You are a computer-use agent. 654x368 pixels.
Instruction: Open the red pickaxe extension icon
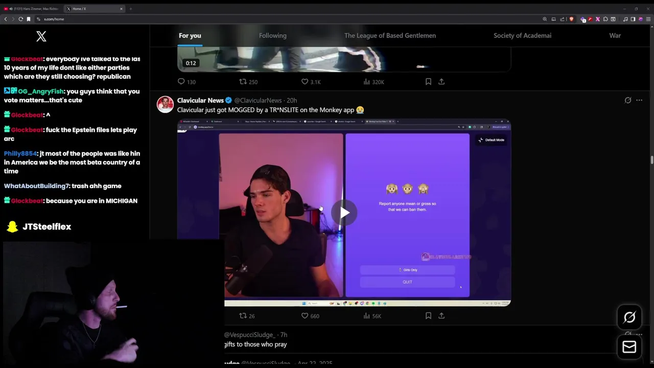pyautogui.click(x=590, y=19)
